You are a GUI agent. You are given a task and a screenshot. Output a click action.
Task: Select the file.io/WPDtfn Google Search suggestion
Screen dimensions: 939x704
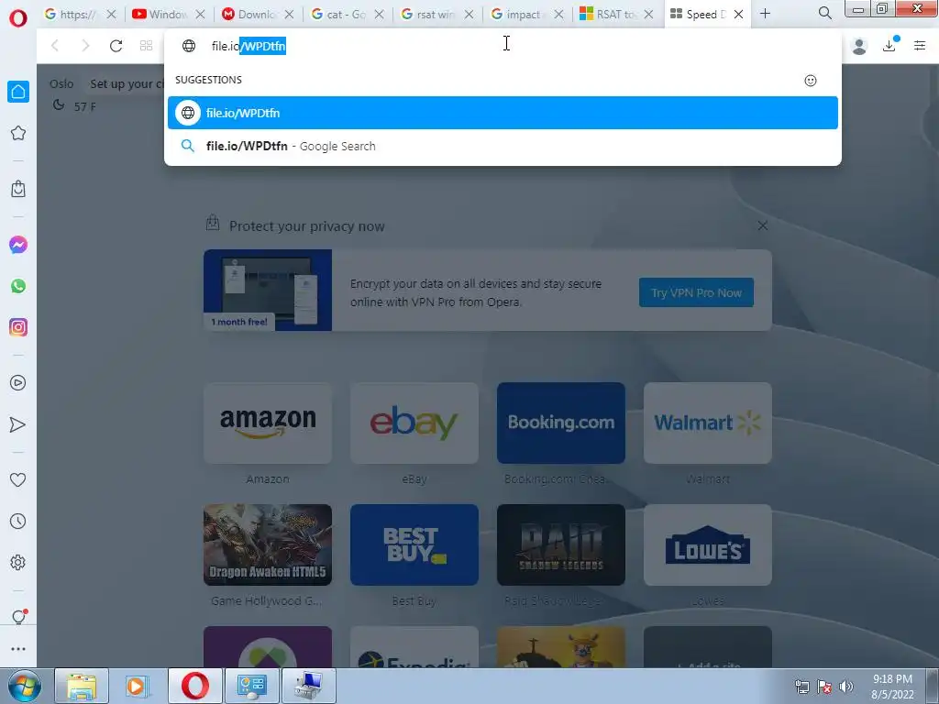coord(503,146)
